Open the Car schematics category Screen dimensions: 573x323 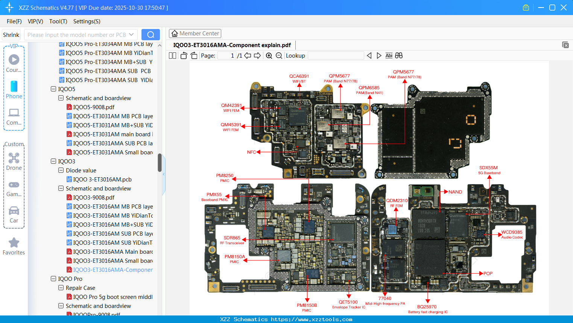tap(14, 215)
